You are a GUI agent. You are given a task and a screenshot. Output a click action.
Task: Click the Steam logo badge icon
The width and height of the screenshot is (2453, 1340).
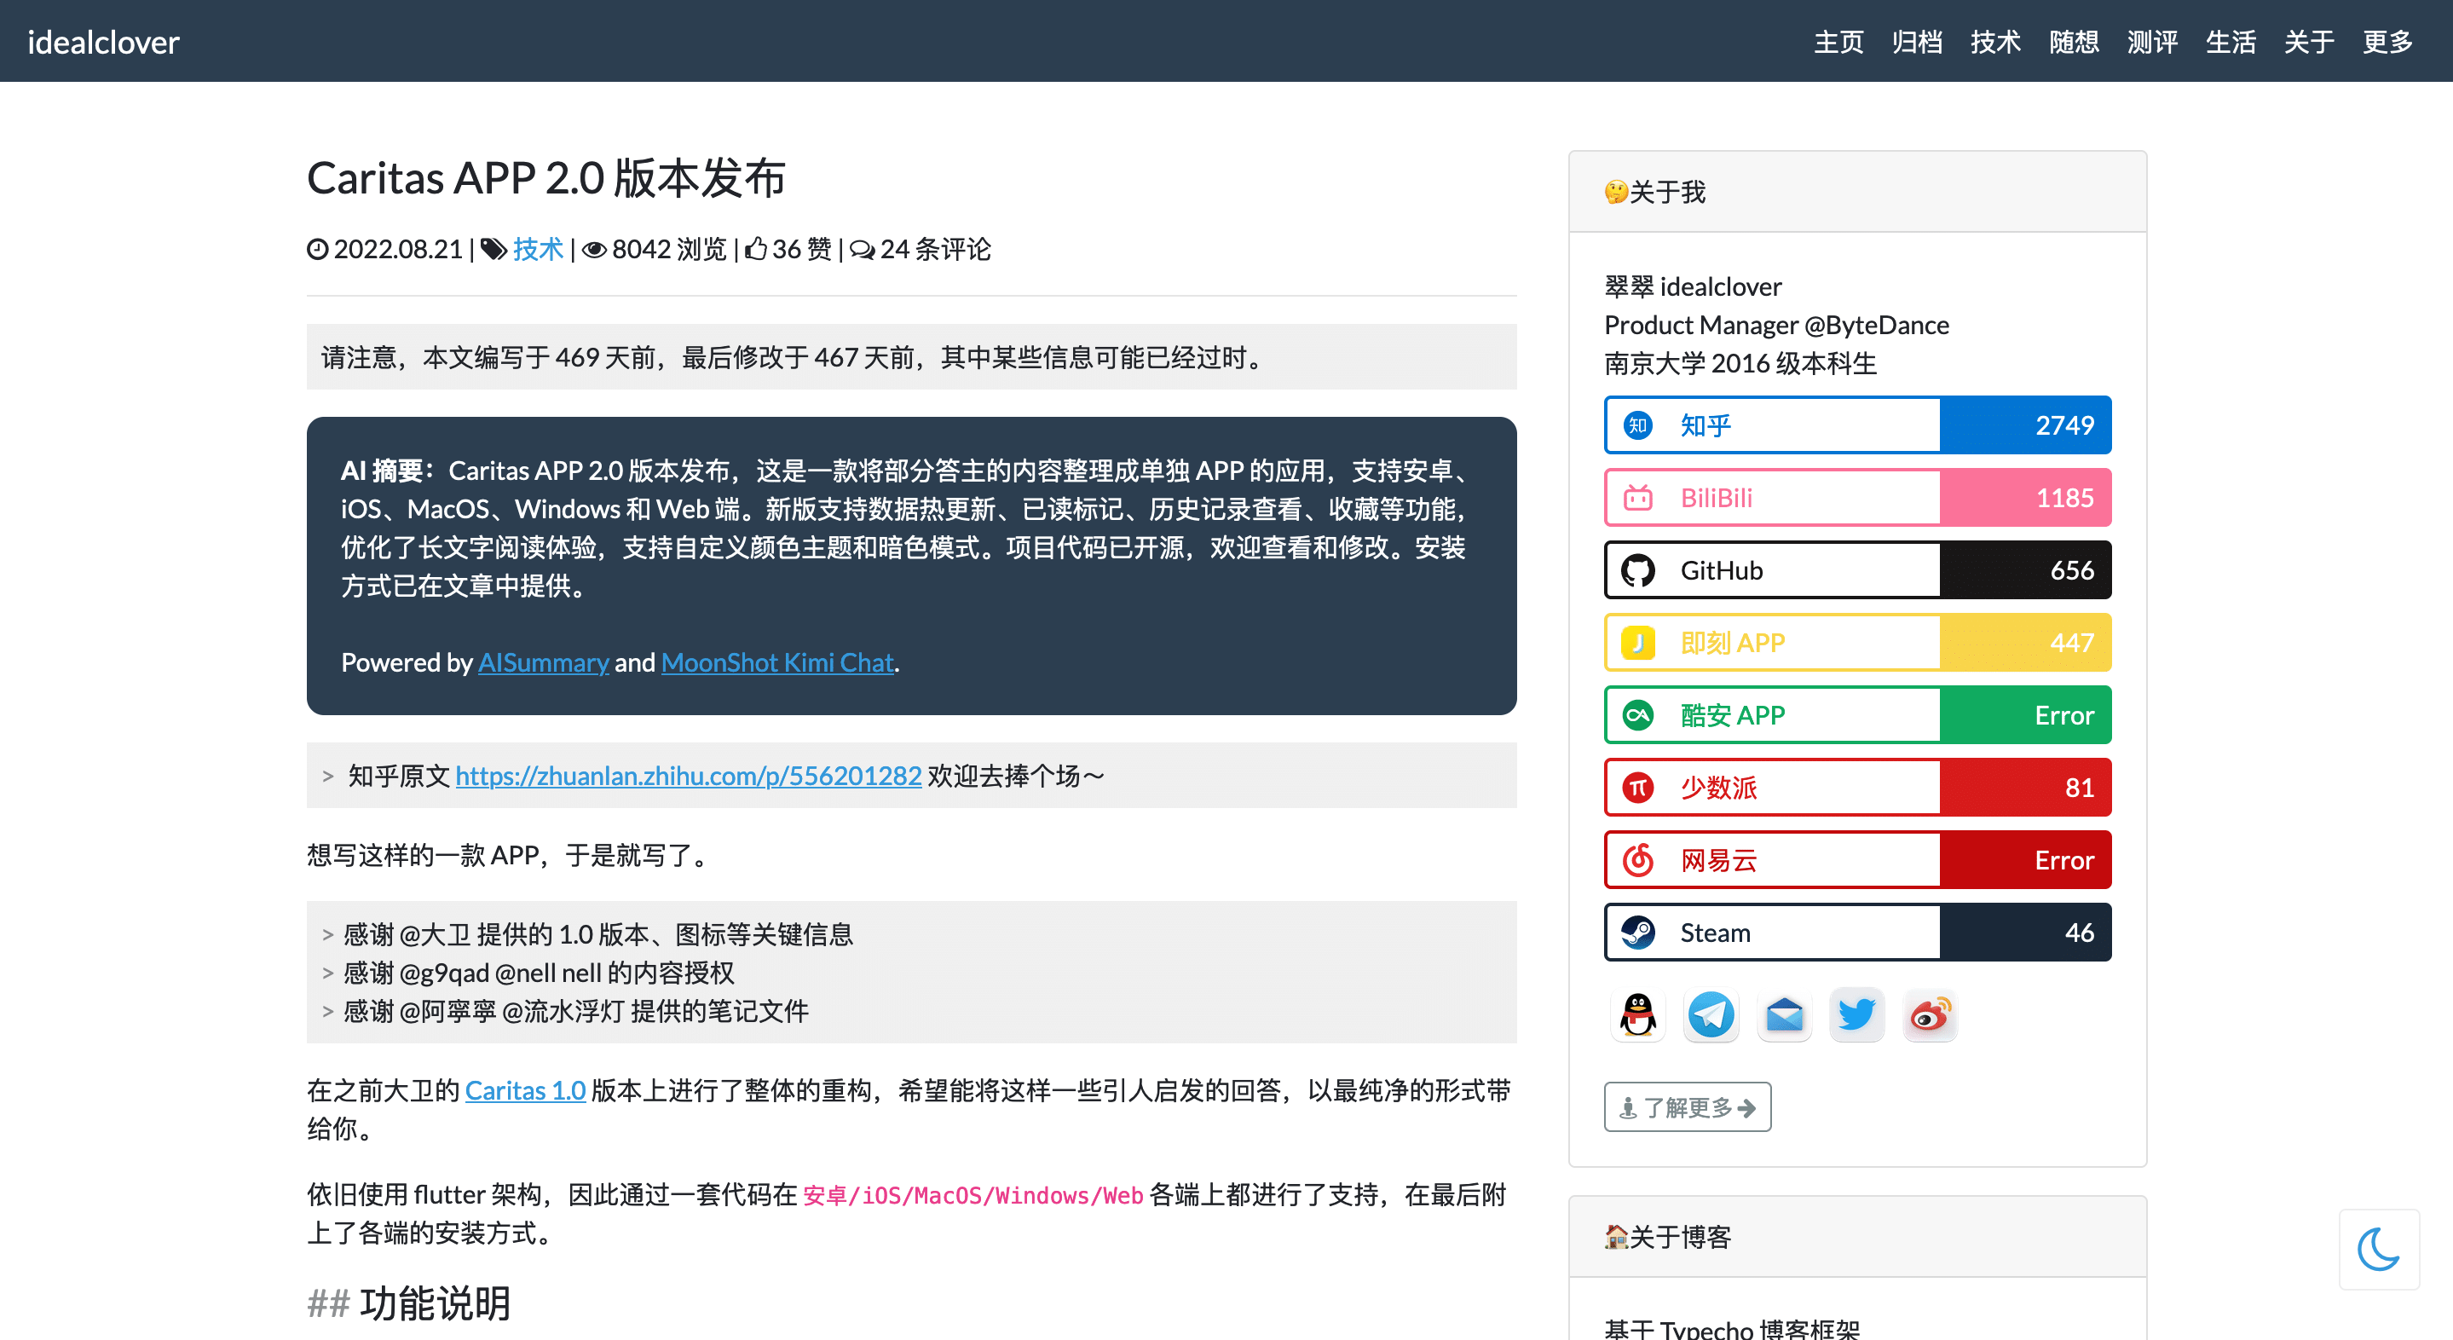[1638, 933]
